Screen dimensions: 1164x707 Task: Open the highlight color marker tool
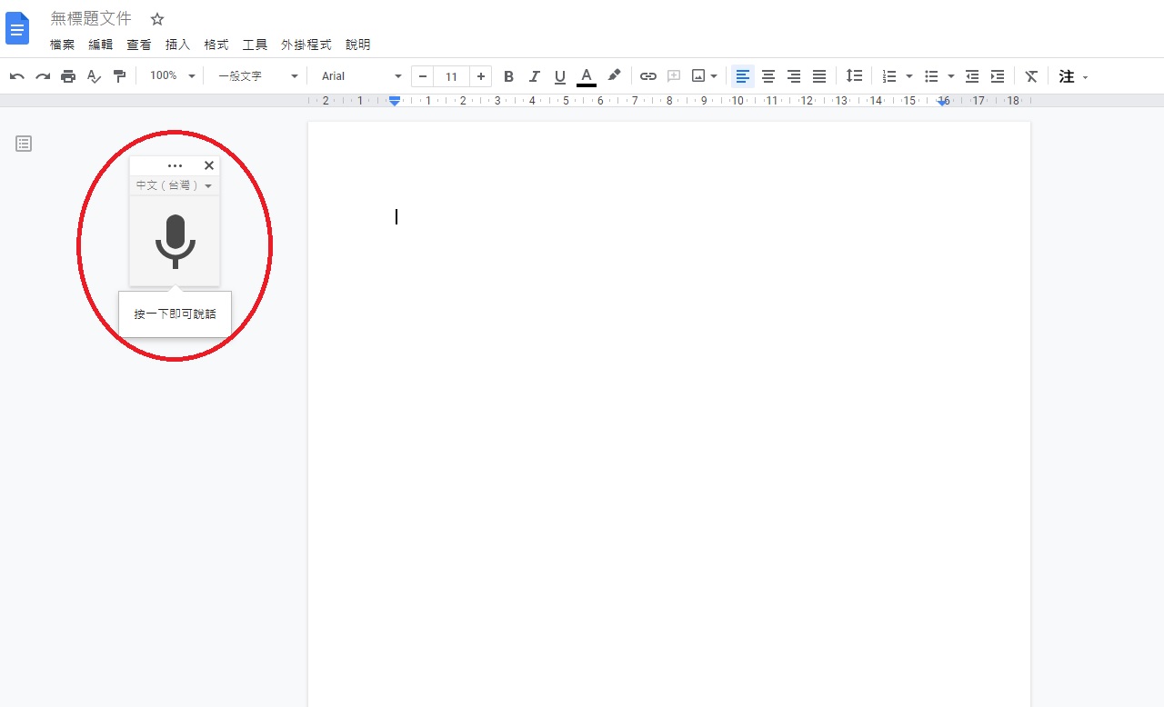tap(614, 76)
